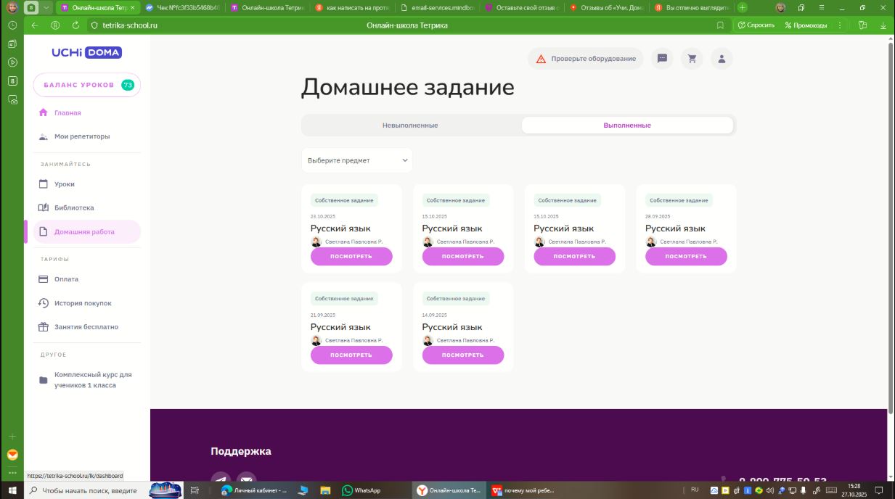The image size is (895, 499).
Task: Go to Мои репетиторы in sidebar
Action: click(81, 136)
